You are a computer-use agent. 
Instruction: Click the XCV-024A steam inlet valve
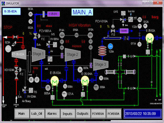pos(17,70)
